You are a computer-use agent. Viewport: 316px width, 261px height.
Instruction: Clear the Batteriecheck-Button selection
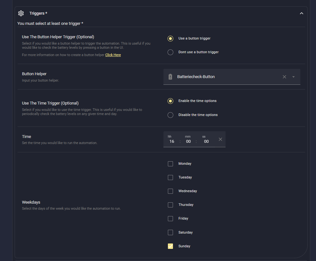click(x=284, y=77)
